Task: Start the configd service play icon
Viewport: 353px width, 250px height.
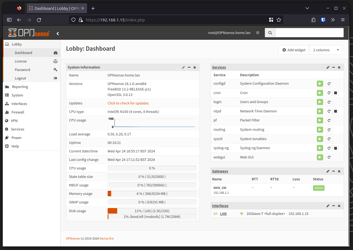Action: (320, 84)
